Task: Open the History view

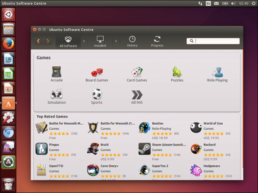Action: point(132,42)
